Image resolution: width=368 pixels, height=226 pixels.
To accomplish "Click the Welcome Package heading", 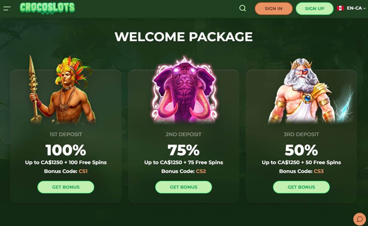I will coord(183,37).
